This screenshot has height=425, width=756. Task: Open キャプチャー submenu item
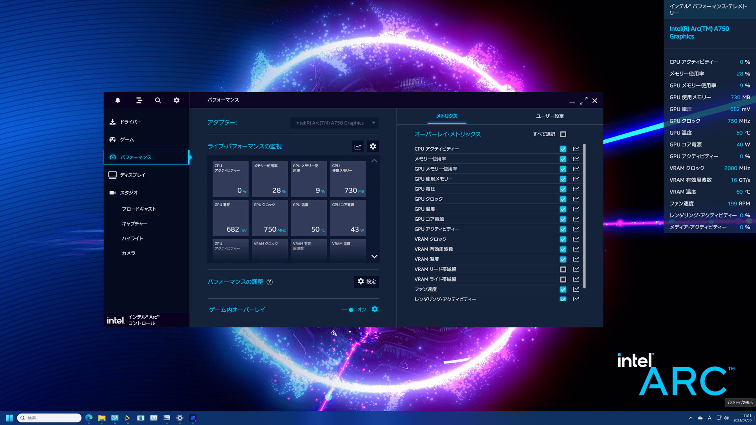pos(135,224)
